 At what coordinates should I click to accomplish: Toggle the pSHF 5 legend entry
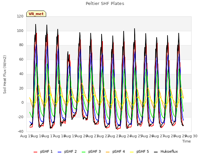click(x=139, y=151)
